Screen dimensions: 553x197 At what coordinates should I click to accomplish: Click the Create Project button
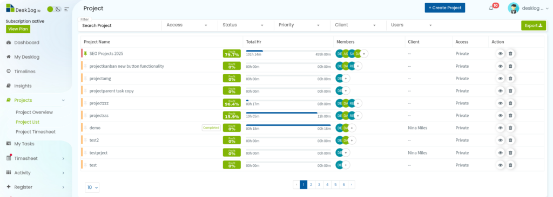coord(445,8)
